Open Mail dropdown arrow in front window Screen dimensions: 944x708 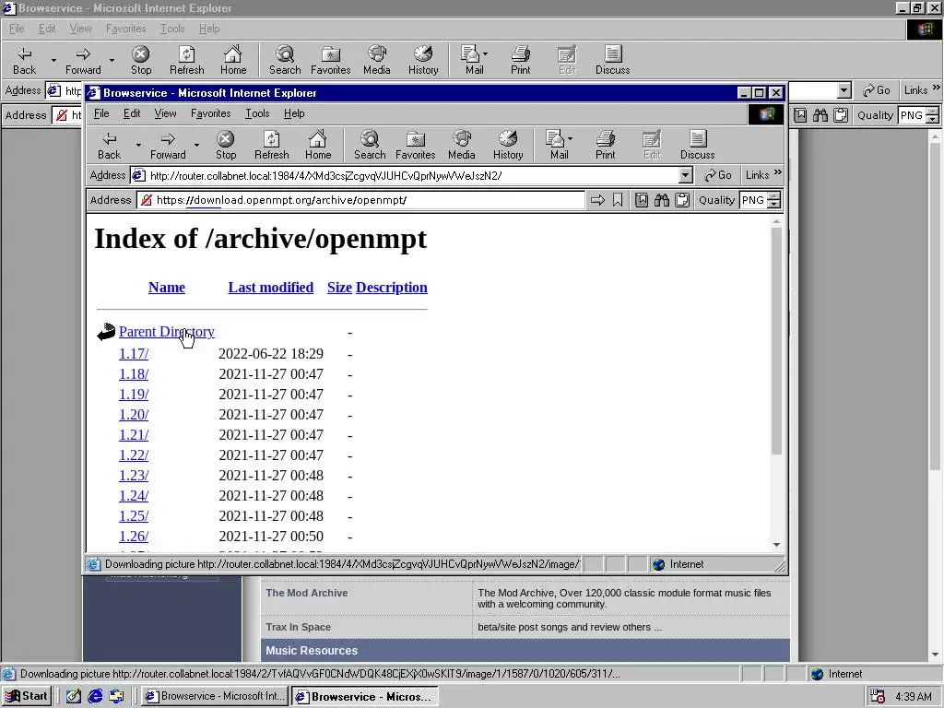[x=570, y=138]
